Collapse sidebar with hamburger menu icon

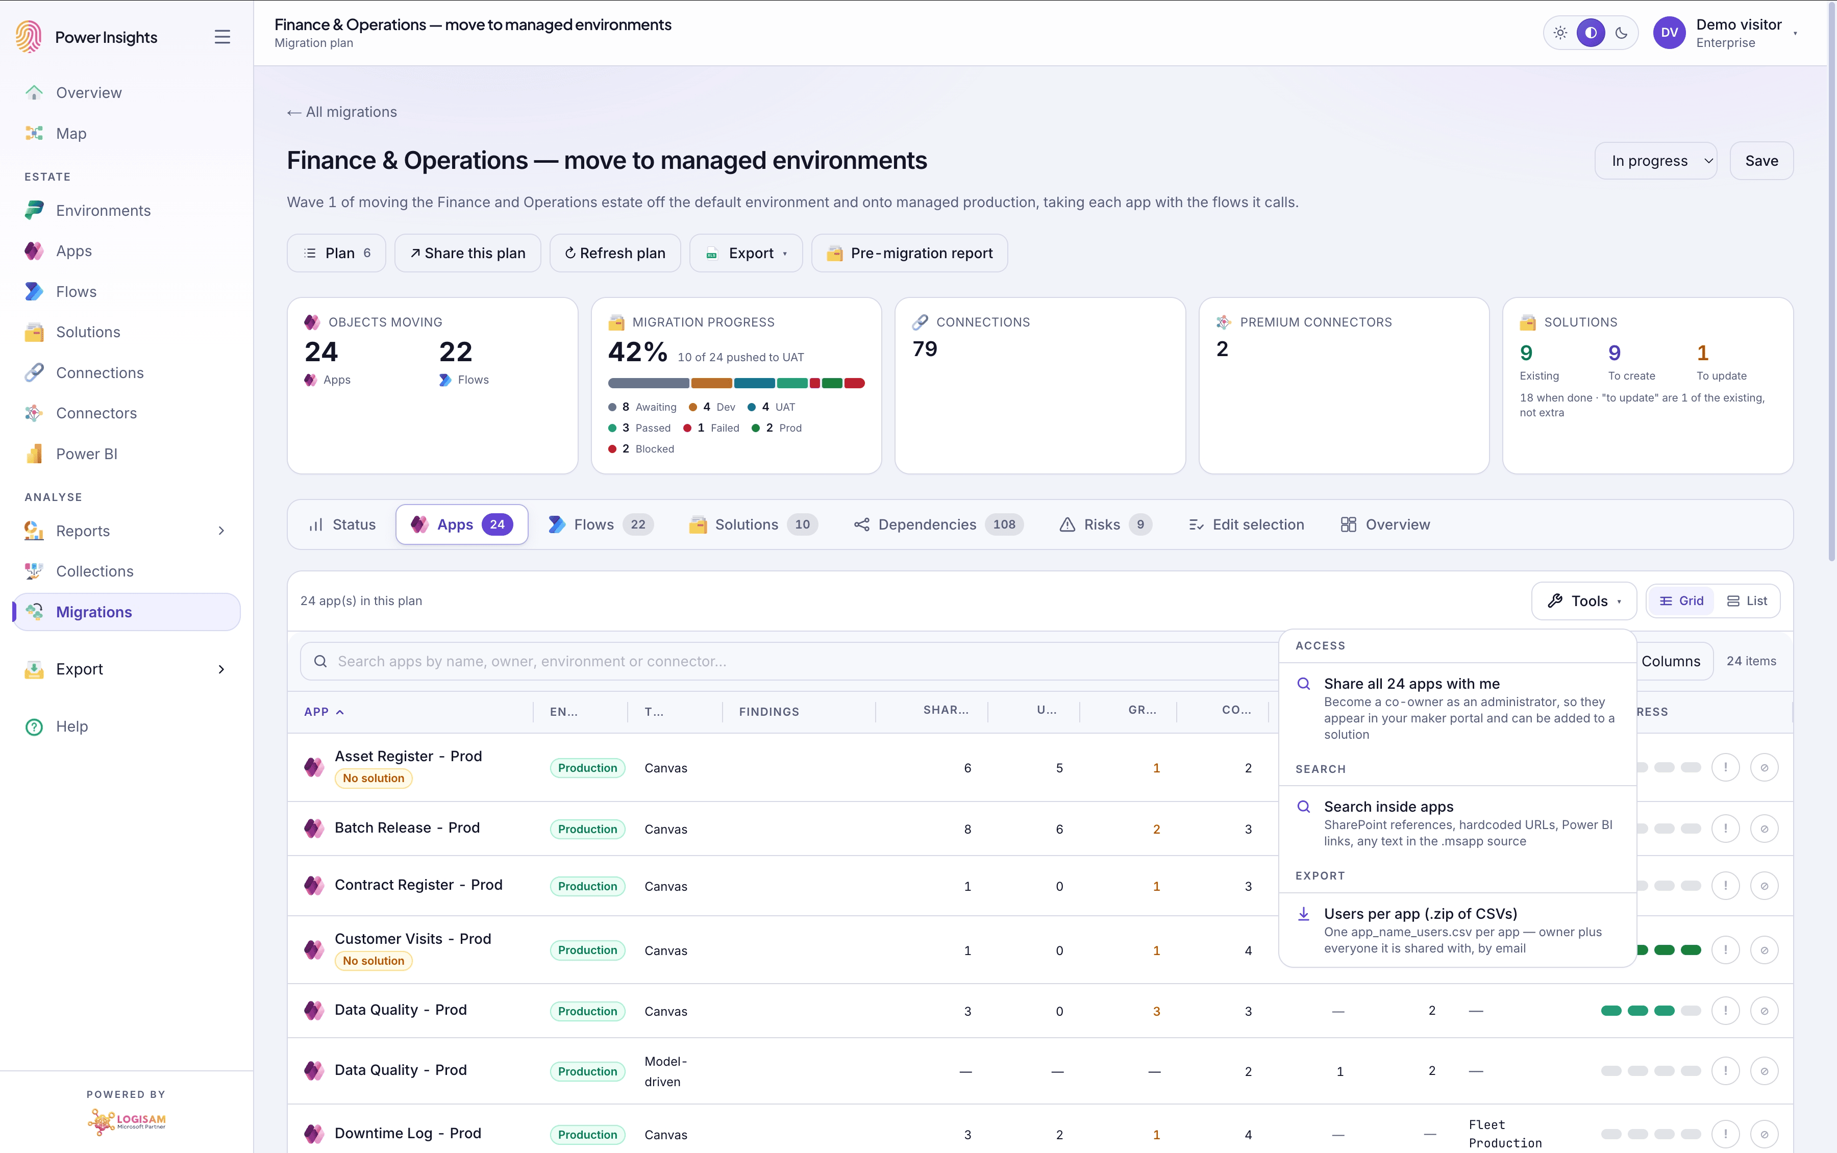pyautogui.click(x=222, y=37)
